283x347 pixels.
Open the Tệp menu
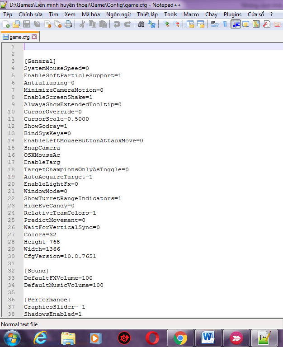[8, 14]
